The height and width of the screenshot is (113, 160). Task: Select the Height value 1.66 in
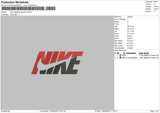tap(156, 6)
